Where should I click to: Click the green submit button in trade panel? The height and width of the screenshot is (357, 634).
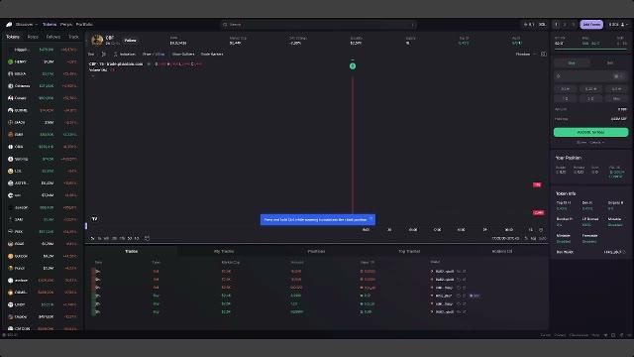point(590,132)
